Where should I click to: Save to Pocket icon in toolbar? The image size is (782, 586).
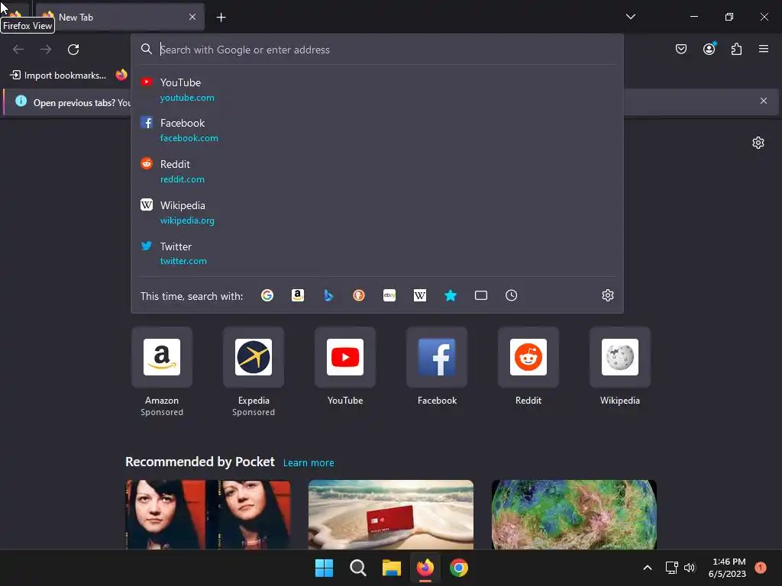(680, 49)
